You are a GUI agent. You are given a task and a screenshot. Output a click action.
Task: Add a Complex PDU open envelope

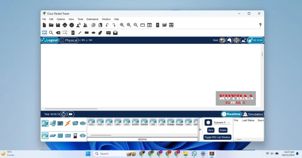[115, 33]
